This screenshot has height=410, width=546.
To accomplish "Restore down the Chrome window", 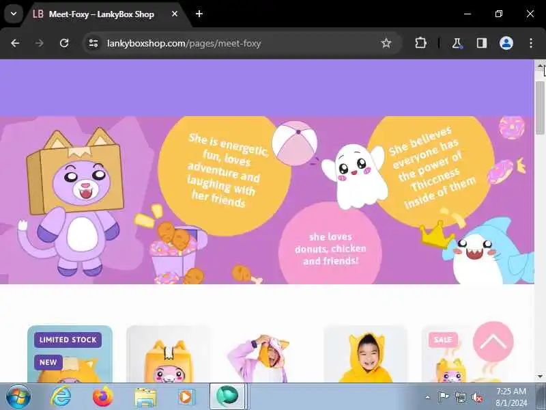I will [499, 14].
